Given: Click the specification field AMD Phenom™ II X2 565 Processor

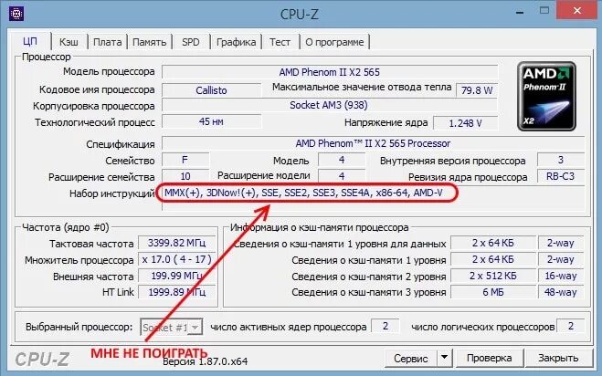Looking at the screenshot, I should pos(373,143).
